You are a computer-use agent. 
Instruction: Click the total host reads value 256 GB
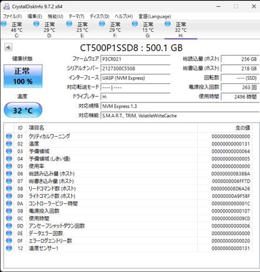240,59
